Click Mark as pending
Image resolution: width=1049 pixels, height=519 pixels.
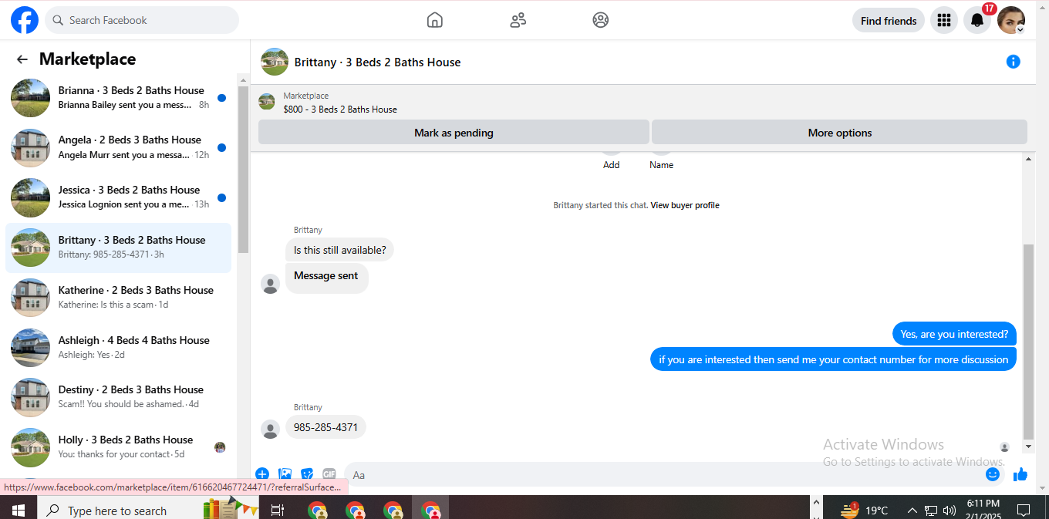tap(454, 133)
